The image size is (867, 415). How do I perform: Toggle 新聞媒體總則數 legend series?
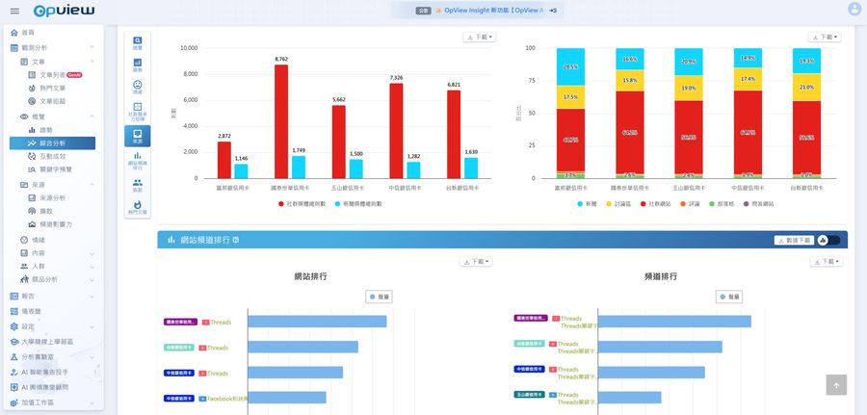pyautogui.click(x=358, y=203)
